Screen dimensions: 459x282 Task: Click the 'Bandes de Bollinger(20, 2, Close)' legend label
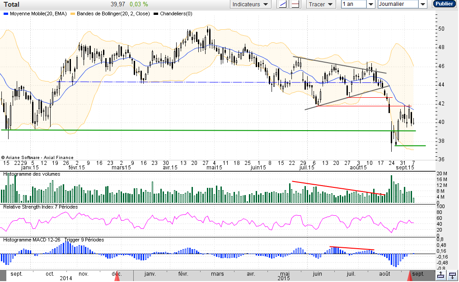(113, 14)
